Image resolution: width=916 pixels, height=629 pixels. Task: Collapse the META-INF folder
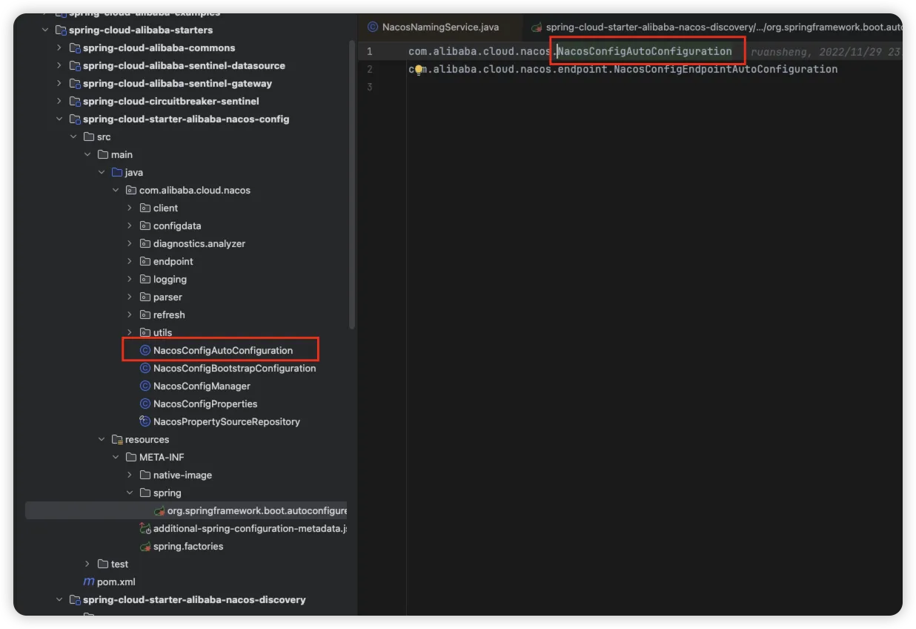[116, 457]
